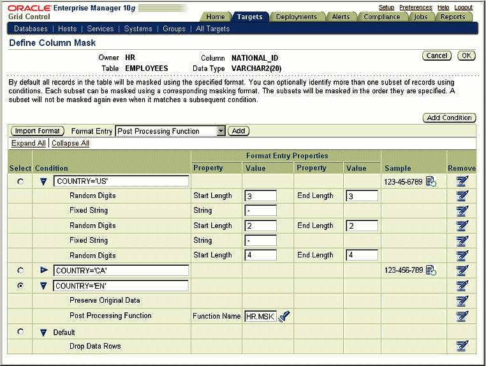Select the COUNTRY='US' condition radio button
This screenshot has width=486, height=366.
[x=20, y=181]
